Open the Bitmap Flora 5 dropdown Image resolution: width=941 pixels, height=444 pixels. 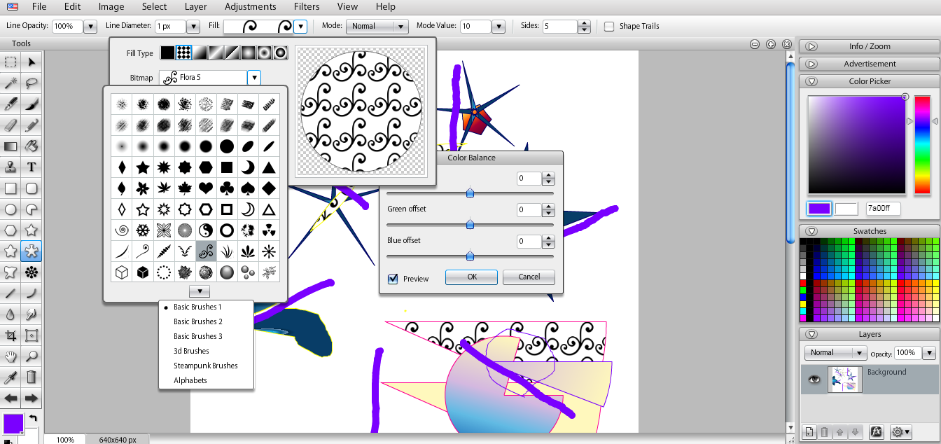254,78
